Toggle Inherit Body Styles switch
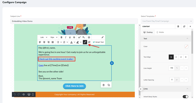The width and height of the screenshot is (196, 103). (185, 97)
